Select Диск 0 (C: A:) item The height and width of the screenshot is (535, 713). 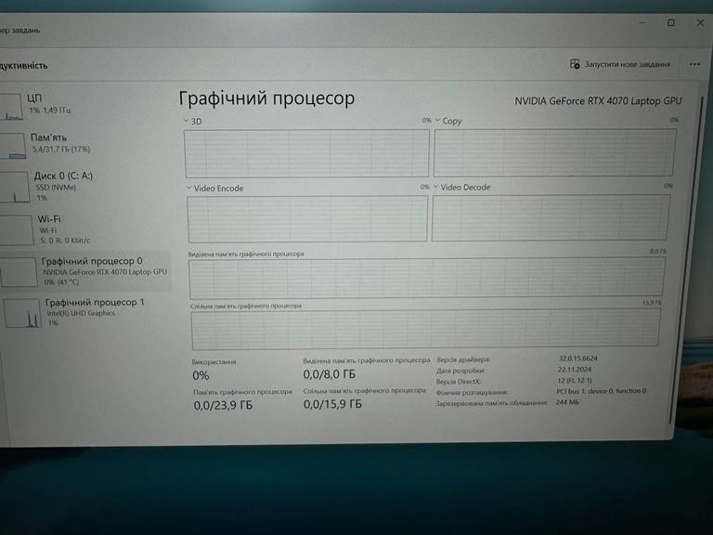(x=84, y=186)
